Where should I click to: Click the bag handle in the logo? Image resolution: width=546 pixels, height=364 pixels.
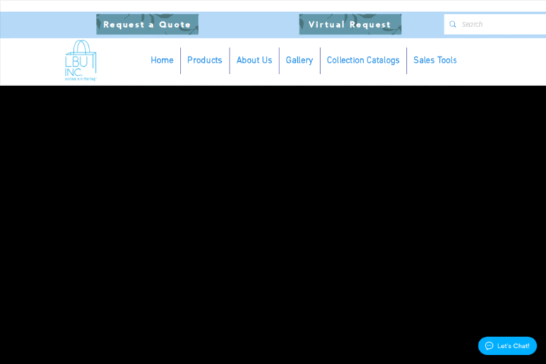pos(81,46)
